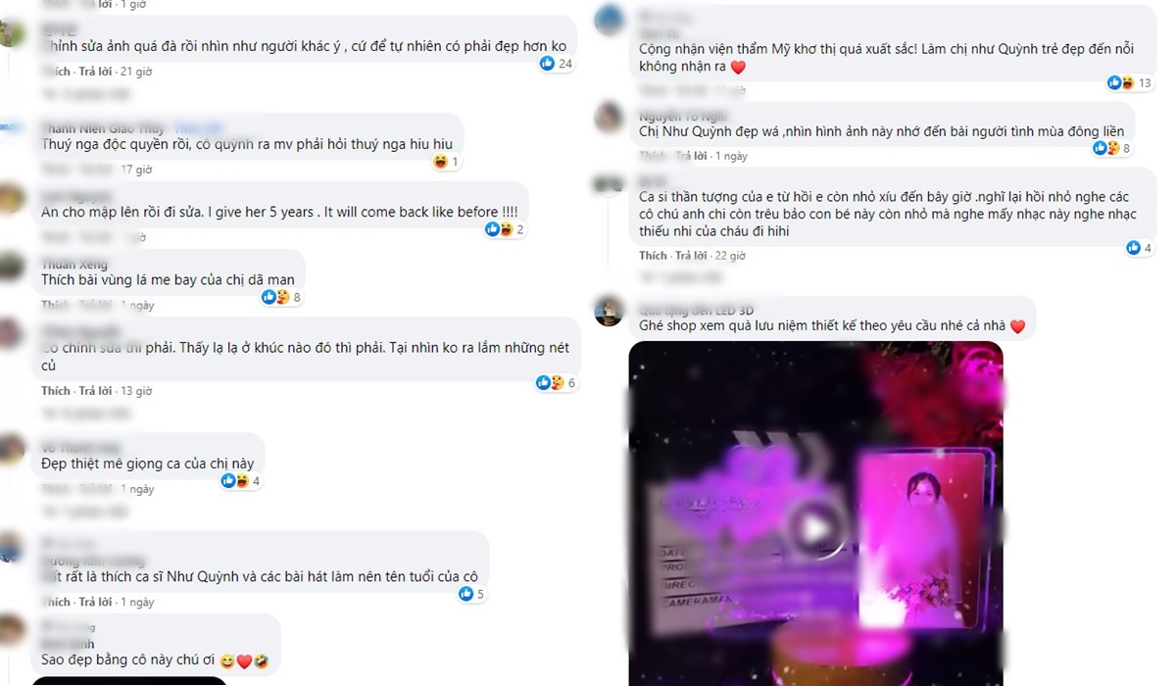Click avatar beside 'Chị Như Quỳnh đẹp wá' comment
Viewport: 1176px width, 686px height.
tap(609, 117)
